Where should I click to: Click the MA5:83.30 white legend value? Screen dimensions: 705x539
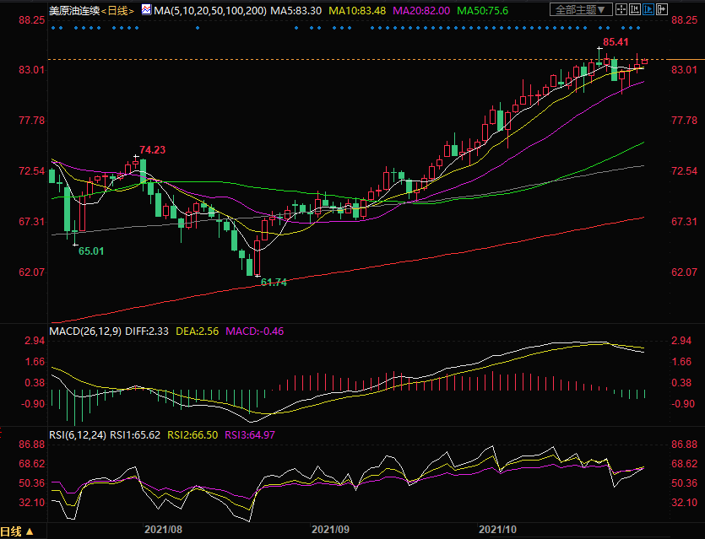[296, 10]
